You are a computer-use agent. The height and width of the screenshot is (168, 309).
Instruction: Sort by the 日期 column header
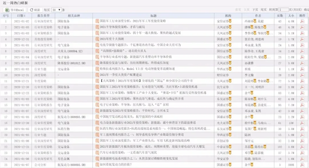coord(21,16)
